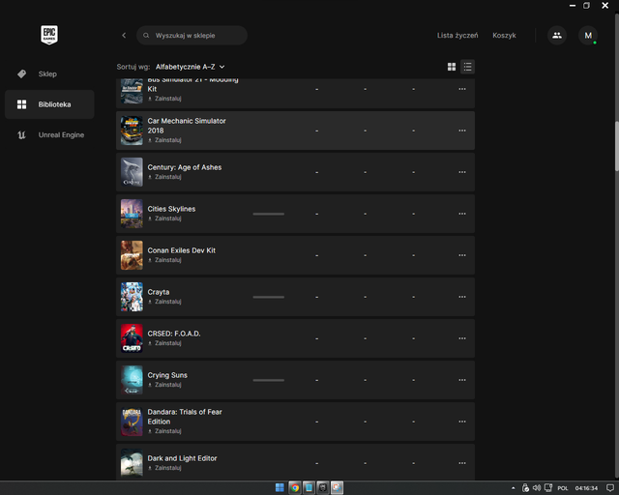Install Conan Exiles Dev Kit via Zainstaluj
Screen dimensions: 619x495
tap(164, 260)
